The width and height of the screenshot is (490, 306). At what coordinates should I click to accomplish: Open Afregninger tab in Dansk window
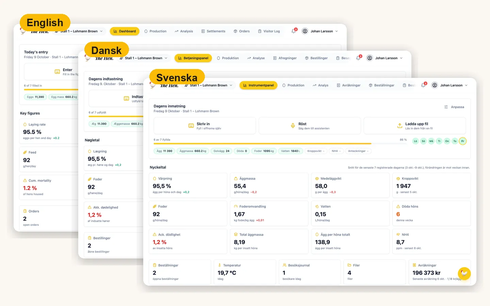285,58
